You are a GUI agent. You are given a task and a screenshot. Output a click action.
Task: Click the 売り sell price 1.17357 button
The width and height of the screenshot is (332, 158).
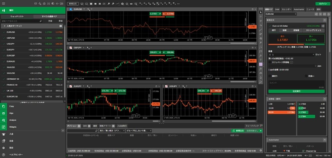283,39
